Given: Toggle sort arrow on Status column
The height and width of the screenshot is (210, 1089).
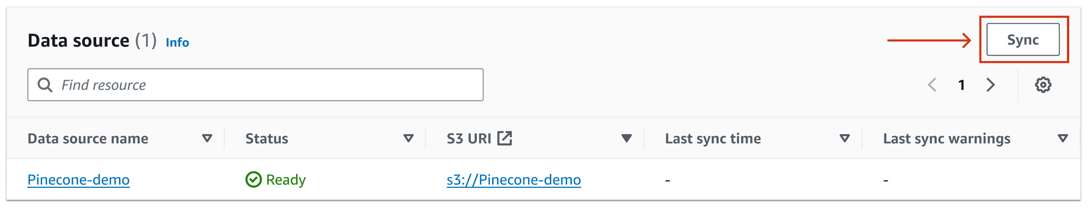Looking at the screenshot, I should pyautogui.click(x=408, y=138).
